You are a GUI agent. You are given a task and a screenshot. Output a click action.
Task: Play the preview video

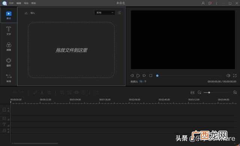[138, 75]
